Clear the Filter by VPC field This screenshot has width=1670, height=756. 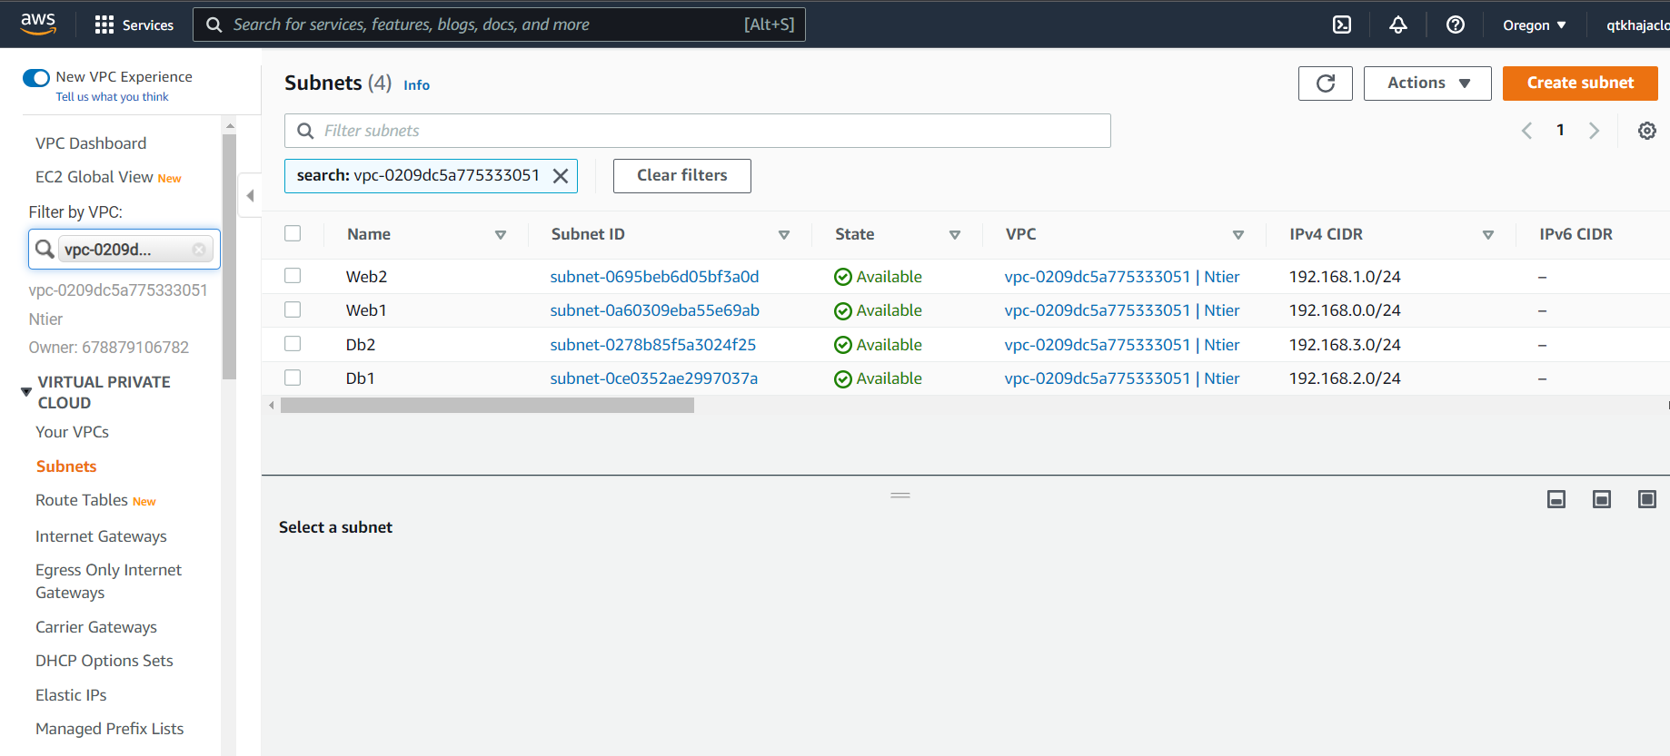tap(199, 250)
